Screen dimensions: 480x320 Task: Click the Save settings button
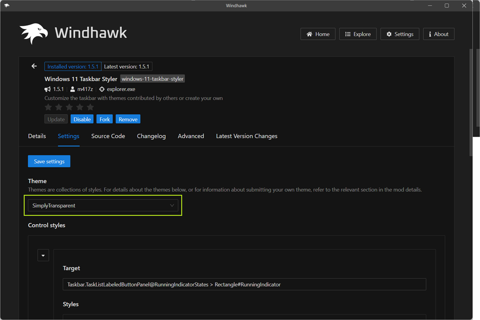coord(49,161)
